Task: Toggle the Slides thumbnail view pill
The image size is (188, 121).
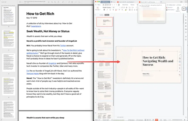Action: (x=107, y=15)
